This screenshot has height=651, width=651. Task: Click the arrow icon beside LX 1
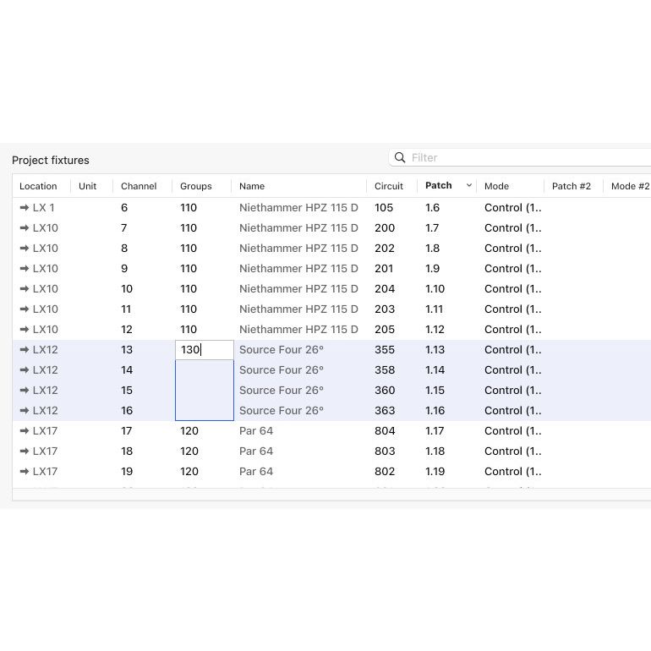(25, 207)
